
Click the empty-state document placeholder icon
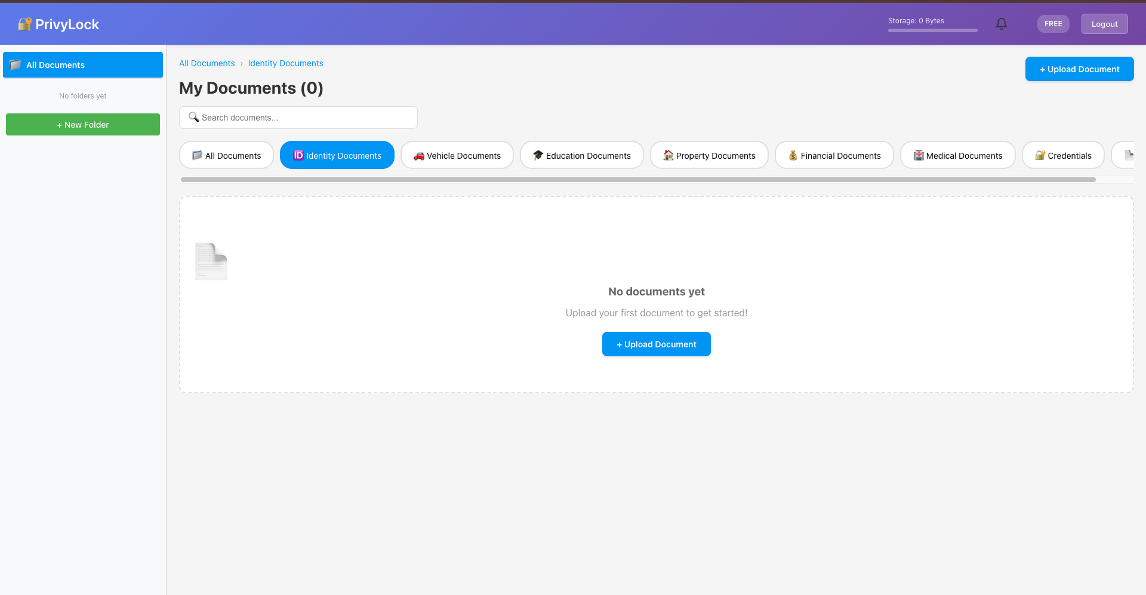point(211,261)
